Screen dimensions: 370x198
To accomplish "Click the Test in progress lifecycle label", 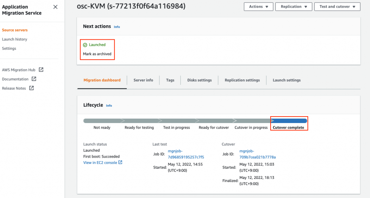I will click(176, 127).
